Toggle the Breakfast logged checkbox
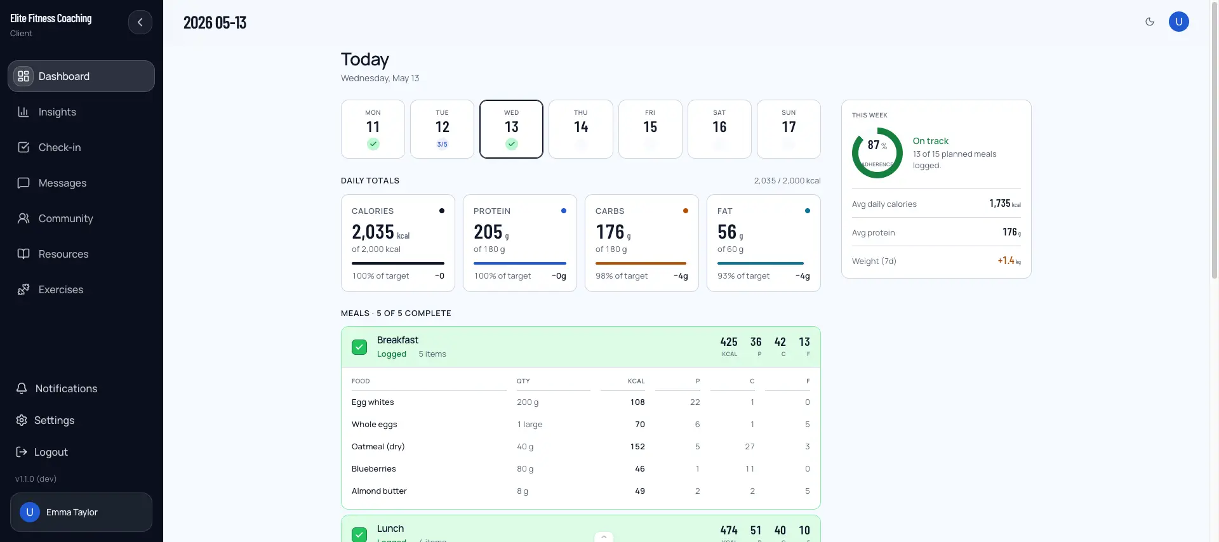The height and width of the screenshot is (542, 1219). click(x=359, y=347)
